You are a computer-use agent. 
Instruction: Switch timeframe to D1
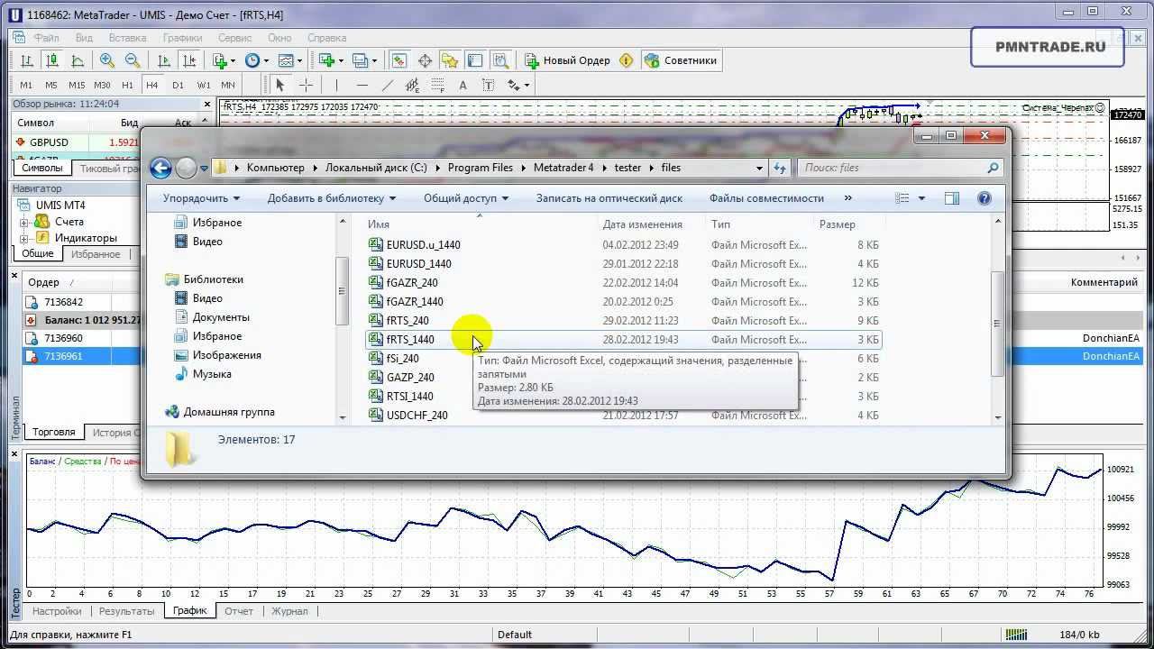click(178, 86)
